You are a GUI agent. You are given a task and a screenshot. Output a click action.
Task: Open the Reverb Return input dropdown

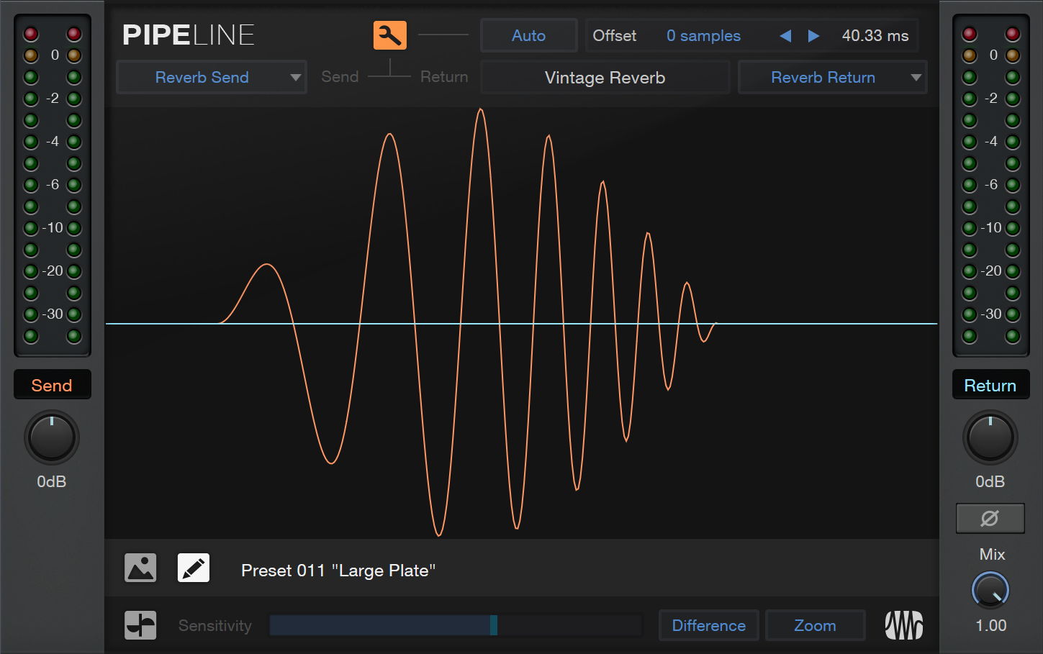[833, 77]
